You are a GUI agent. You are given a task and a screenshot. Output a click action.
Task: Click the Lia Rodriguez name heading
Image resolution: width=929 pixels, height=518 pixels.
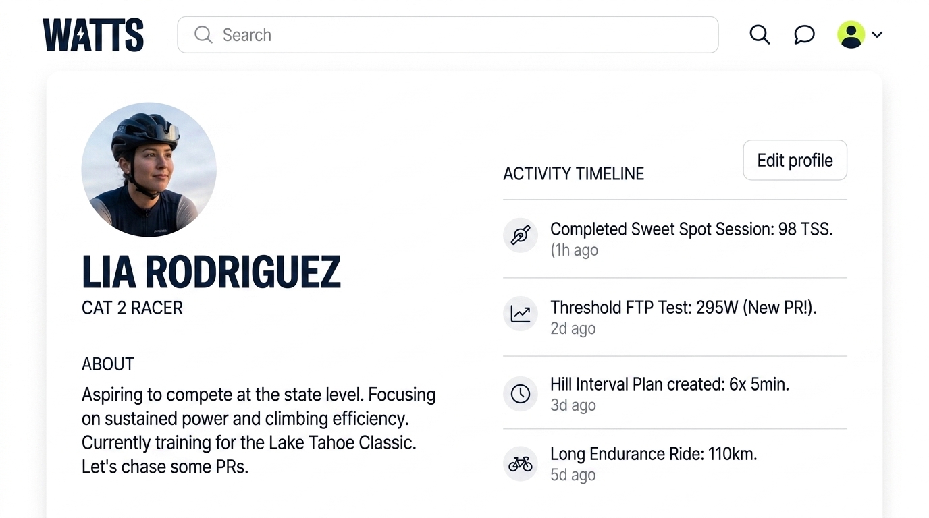click(x=211, y=272)
